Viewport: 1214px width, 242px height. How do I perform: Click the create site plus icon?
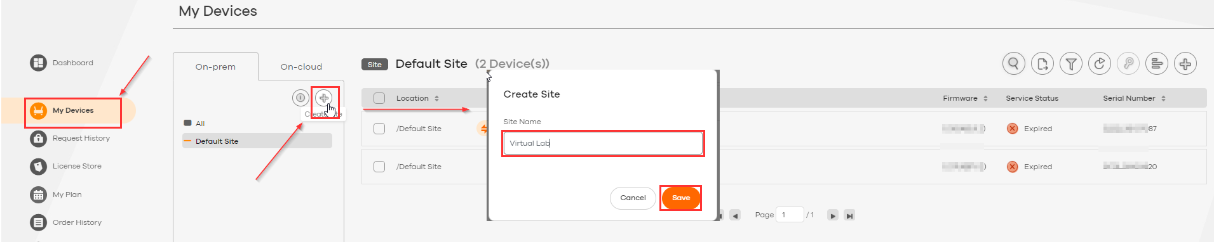(324, 98)
